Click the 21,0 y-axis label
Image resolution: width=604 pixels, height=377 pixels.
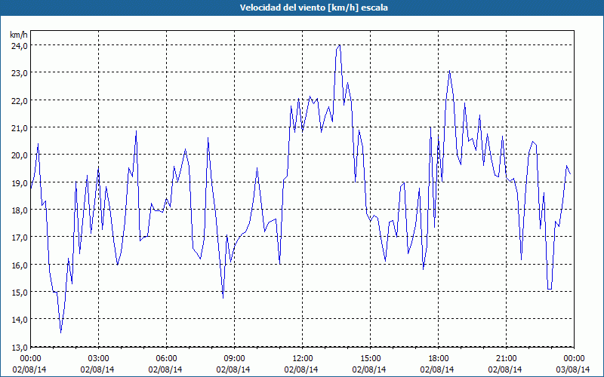[x=19, y=128]
